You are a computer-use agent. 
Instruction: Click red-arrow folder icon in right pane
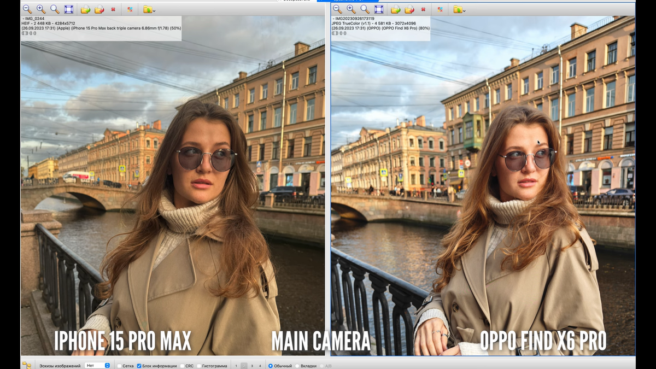click(x=409, y=9)
